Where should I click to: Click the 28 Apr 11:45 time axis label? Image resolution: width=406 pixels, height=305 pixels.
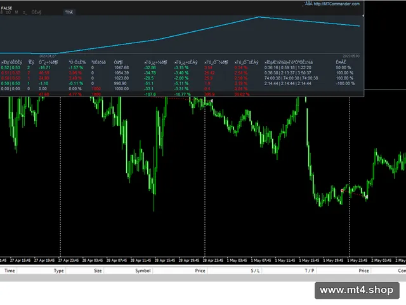coord(141,260)
